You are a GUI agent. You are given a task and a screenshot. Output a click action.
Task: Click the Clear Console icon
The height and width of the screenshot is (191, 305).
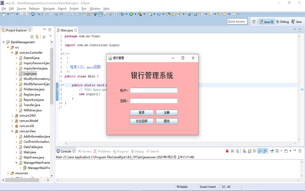pyautogui.click(x=244, y=151)
